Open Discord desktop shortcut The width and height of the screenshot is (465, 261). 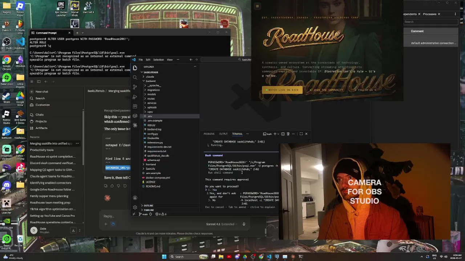[x=7, y=186]
